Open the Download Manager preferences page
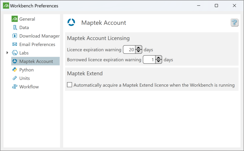Viewport: 244px width, 151px height. point(39,36)
